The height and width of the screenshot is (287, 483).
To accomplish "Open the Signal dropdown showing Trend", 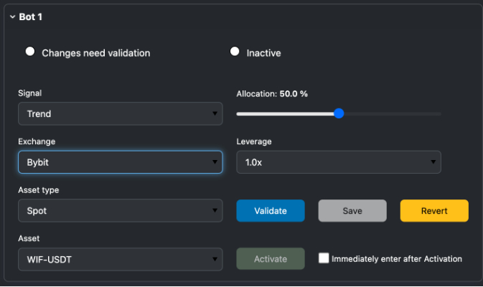I will click(x=120, y=113).
